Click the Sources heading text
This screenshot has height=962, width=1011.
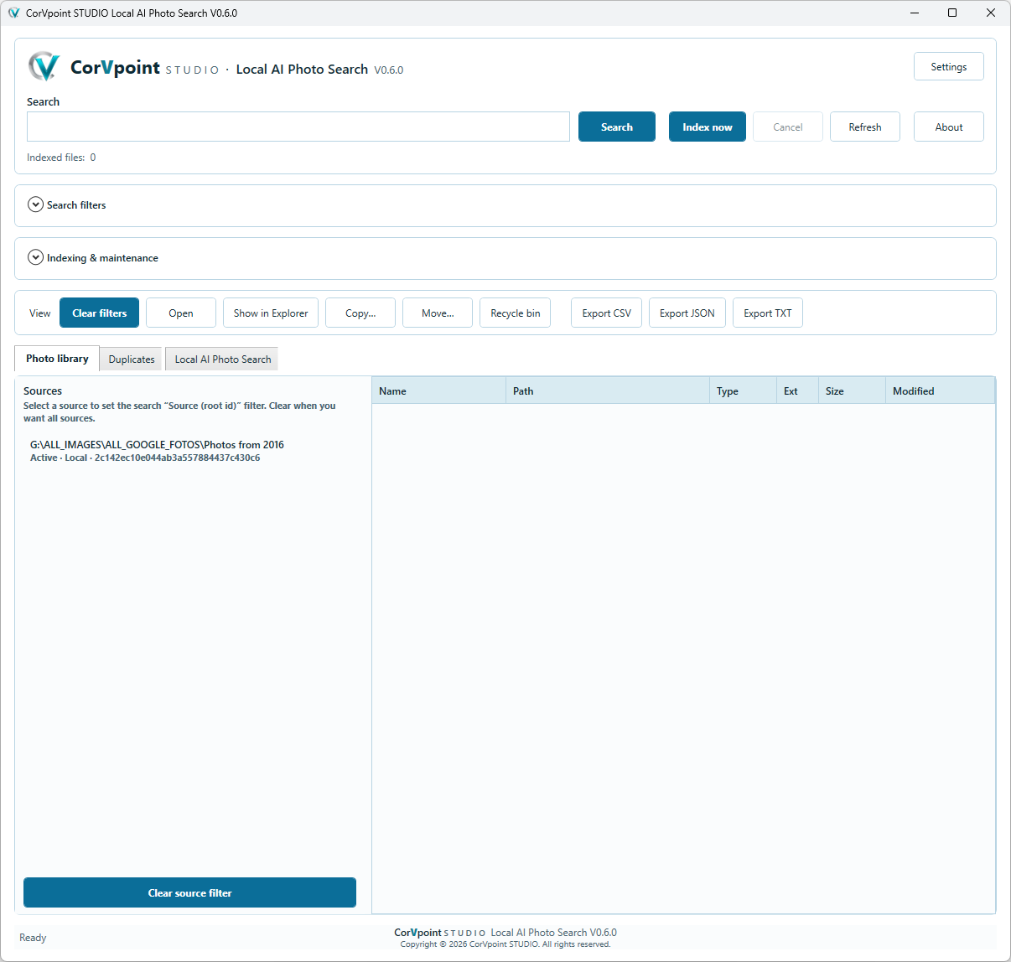(x=43, y=390)
